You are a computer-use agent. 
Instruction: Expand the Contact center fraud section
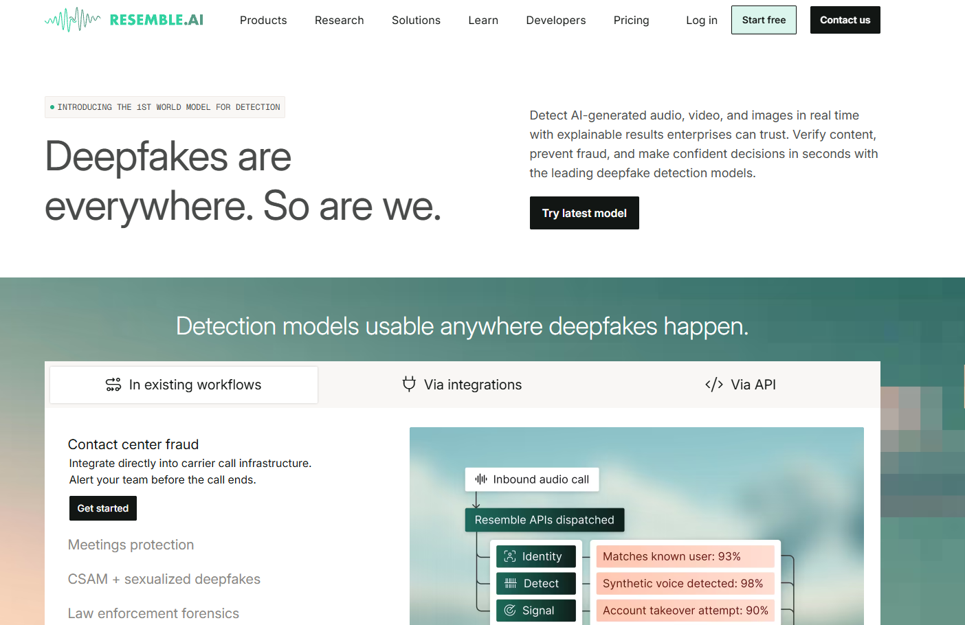[133, 444]
